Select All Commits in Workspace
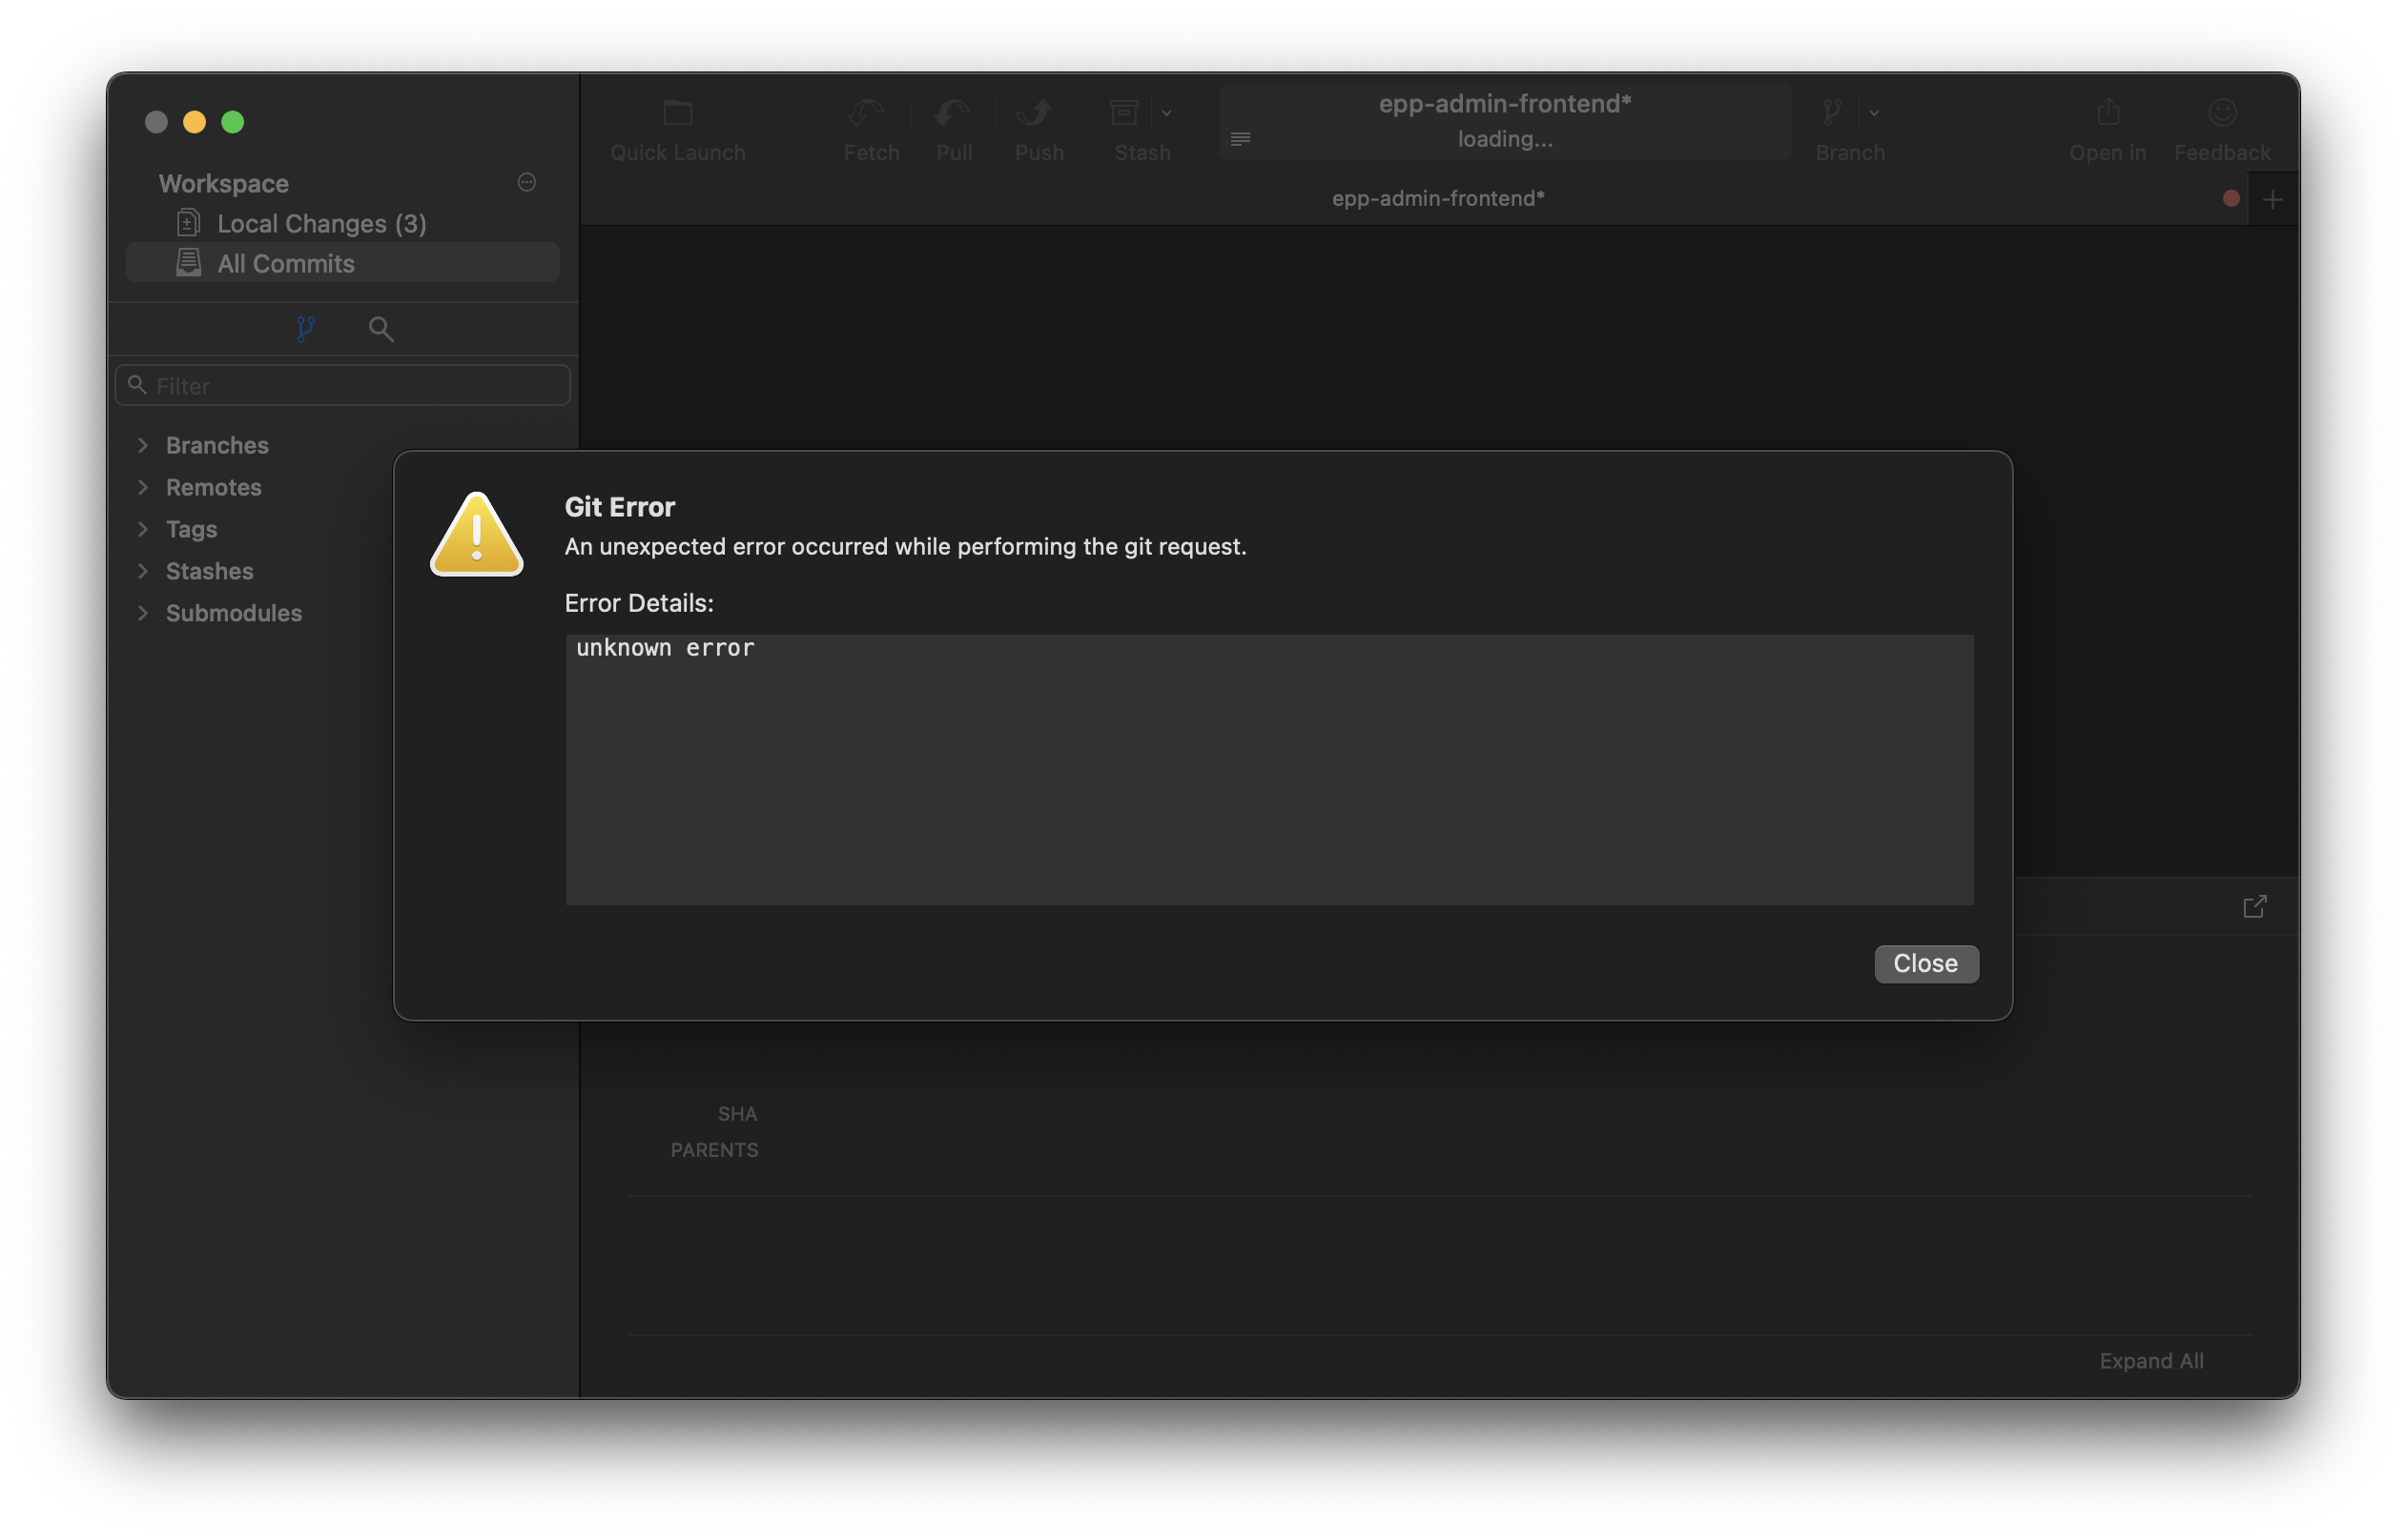Viewport: 2407px width, 1540px height. tap(342, 263)
